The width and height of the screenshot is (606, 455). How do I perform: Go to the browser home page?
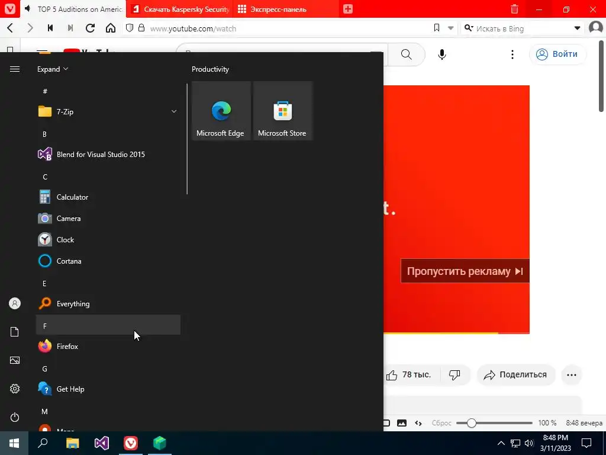[111, 28]
